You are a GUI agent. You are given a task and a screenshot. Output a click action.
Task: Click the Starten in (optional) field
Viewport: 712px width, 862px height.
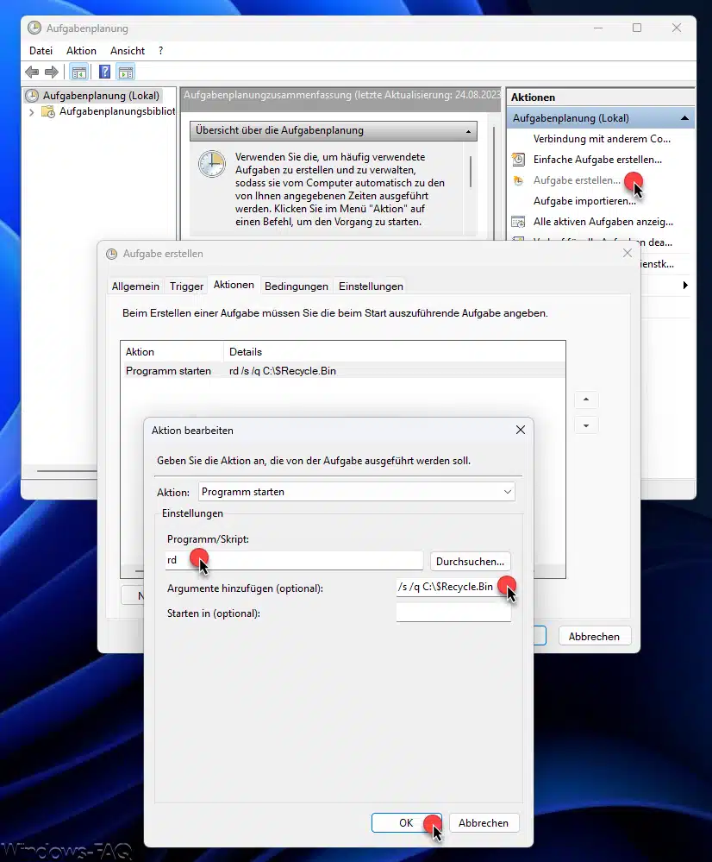point(453,613)
